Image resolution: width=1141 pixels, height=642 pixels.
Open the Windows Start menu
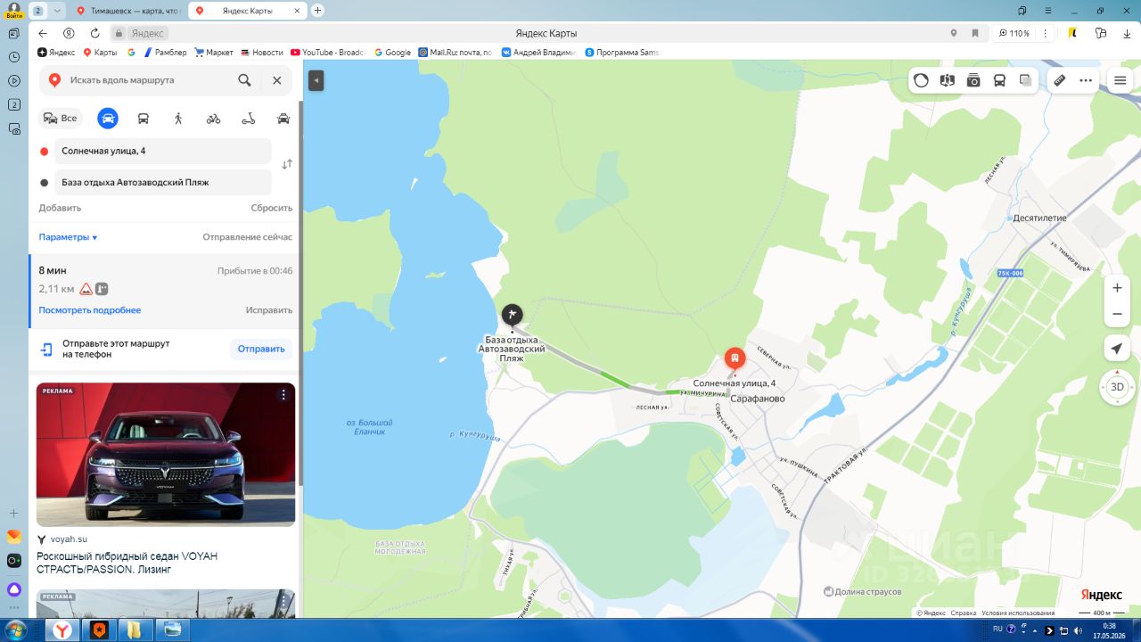pyautogui.click(x=16, y=630)
